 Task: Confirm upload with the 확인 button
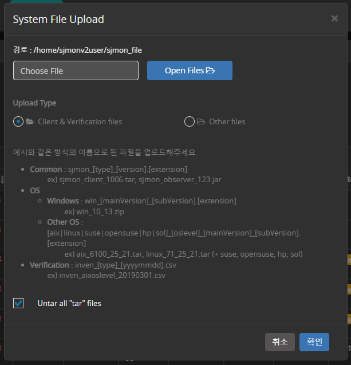click(x=314, y=342)
